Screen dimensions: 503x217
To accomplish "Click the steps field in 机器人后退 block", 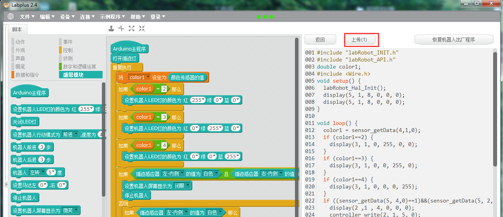I will (x=41, y=160).
